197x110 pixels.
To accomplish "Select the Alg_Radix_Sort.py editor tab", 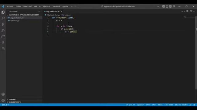I will [53, 11].
